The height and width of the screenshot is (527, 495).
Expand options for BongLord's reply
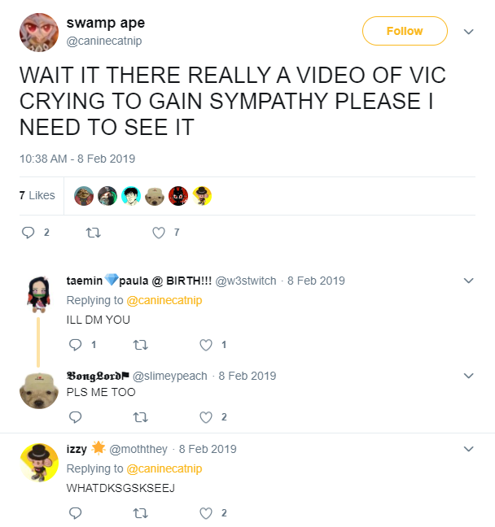click(468, 376)
